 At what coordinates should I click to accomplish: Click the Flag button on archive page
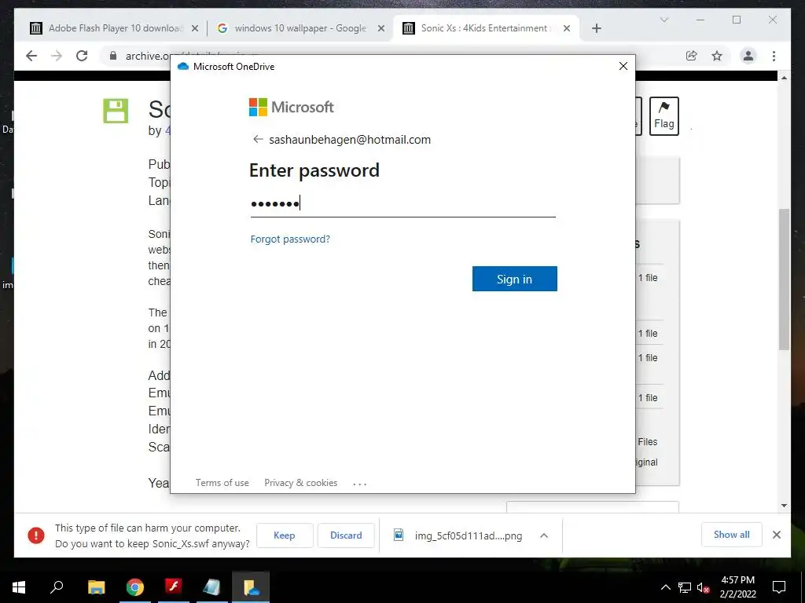point(663,116)
